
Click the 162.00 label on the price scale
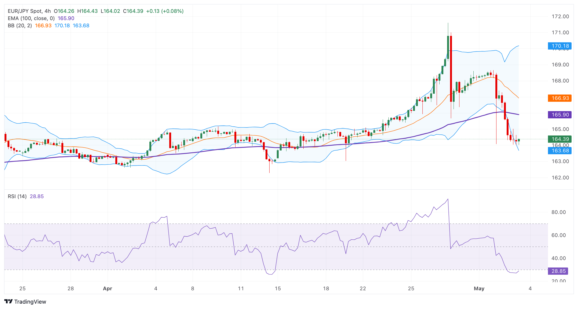click(560, 178)
